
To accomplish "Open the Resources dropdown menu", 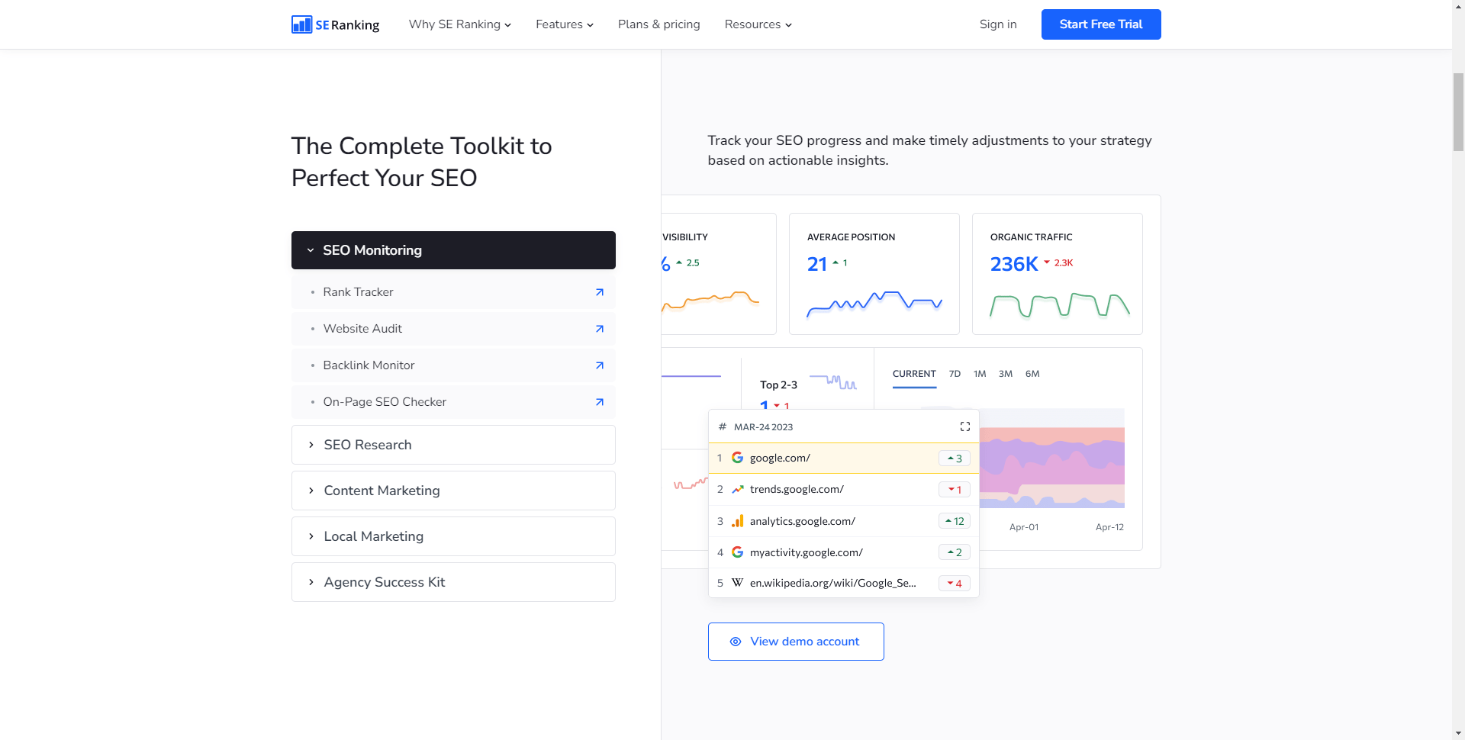I will pyautogui.click(x=758, y=24).
